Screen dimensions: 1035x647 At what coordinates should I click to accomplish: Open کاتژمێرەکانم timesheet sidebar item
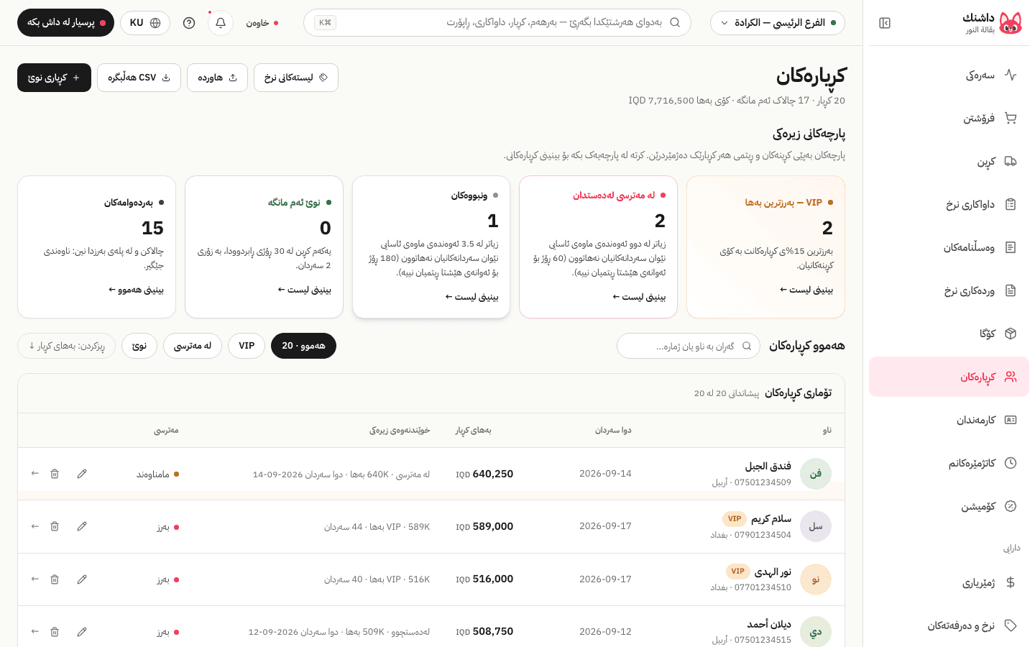click(949, 463)
